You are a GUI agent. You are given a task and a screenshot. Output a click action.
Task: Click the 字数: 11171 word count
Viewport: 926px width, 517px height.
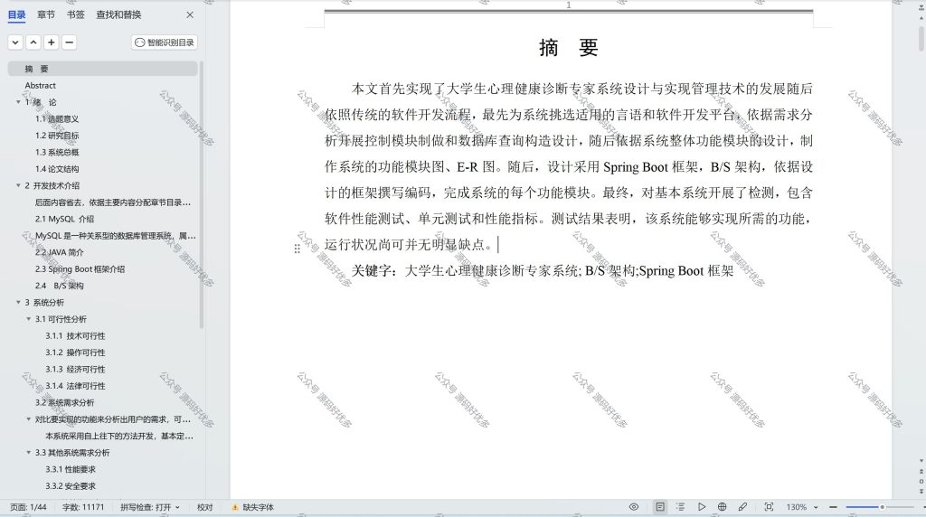pyautogui.click(x=83, y=507)
